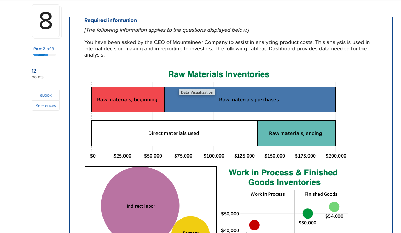Viewport: 401px width, 233px height.
Task: Select the blue Raw materials purchases bar
Action: (250, 100)
